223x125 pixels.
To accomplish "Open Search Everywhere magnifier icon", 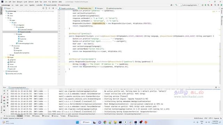I will point(215,5).
